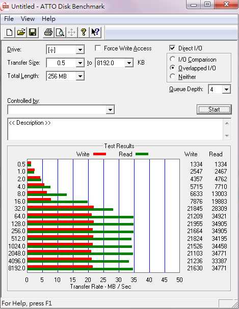Open the View menu

point(28,19)
